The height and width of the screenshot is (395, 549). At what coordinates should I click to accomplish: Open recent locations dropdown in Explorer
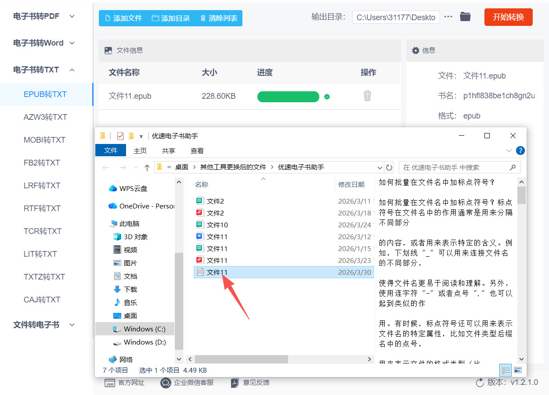click(136, 168)
